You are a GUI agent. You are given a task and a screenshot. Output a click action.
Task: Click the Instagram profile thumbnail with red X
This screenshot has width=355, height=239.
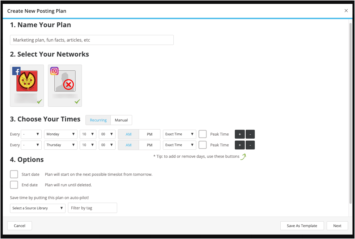[65, 82]
